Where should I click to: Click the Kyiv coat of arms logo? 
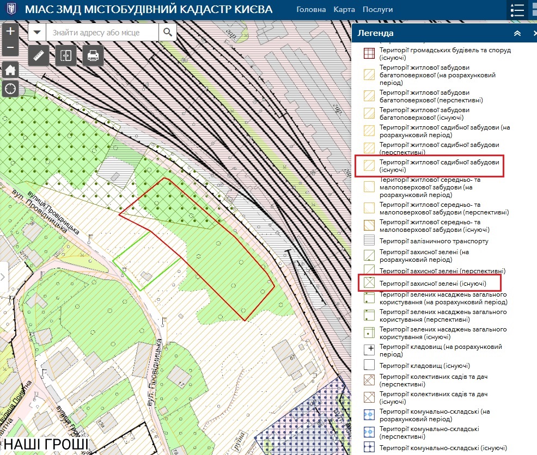click(11, 9)
